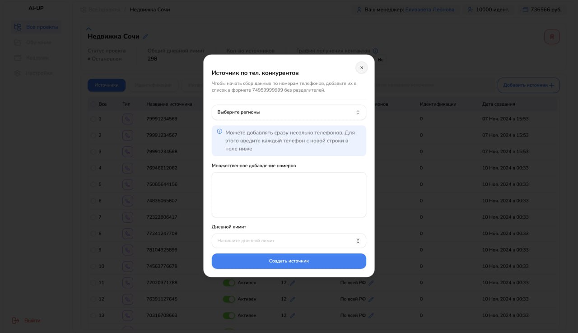
Task: Click the phone icon for source 79991234569
Action: click(128, 119)
